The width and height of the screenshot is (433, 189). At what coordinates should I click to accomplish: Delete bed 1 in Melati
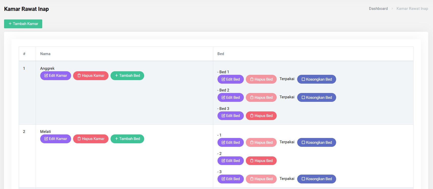click(x=261, y=143)
